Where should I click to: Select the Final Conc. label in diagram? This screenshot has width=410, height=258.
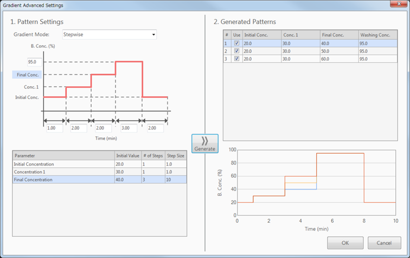27,75
